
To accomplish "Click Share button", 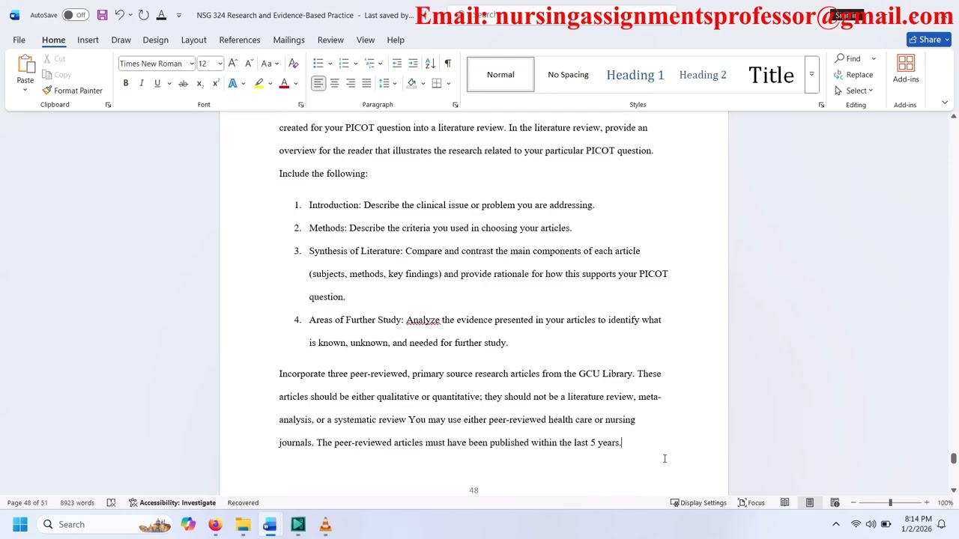I will click(x=928, y=40).
